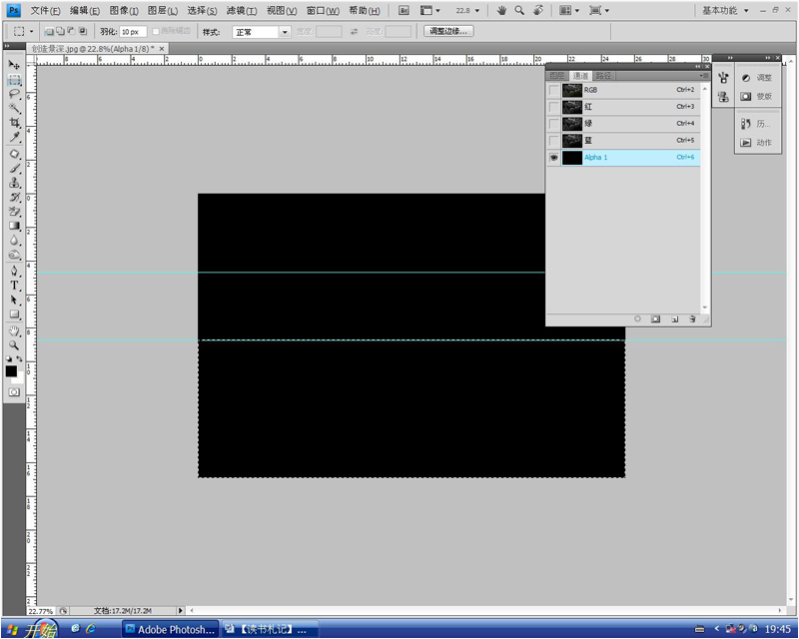The width and height of the screenshot is (799, 639).
Task: Click the foreground color swatch
Action: [11, 371]
